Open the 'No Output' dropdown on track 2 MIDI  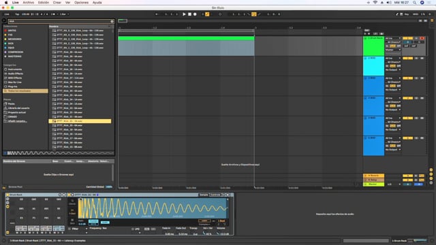click(393, 70)
